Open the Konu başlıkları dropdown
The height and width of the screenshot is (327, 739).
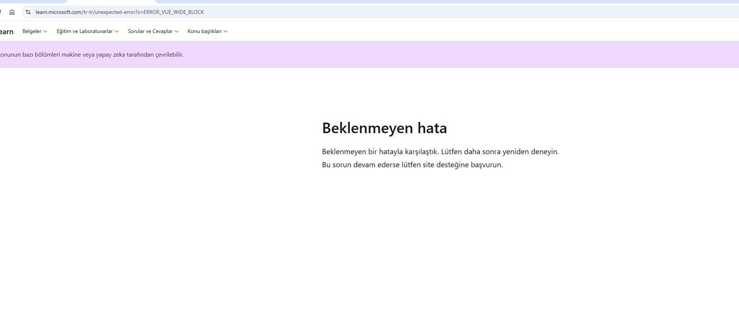pos(208,31)
